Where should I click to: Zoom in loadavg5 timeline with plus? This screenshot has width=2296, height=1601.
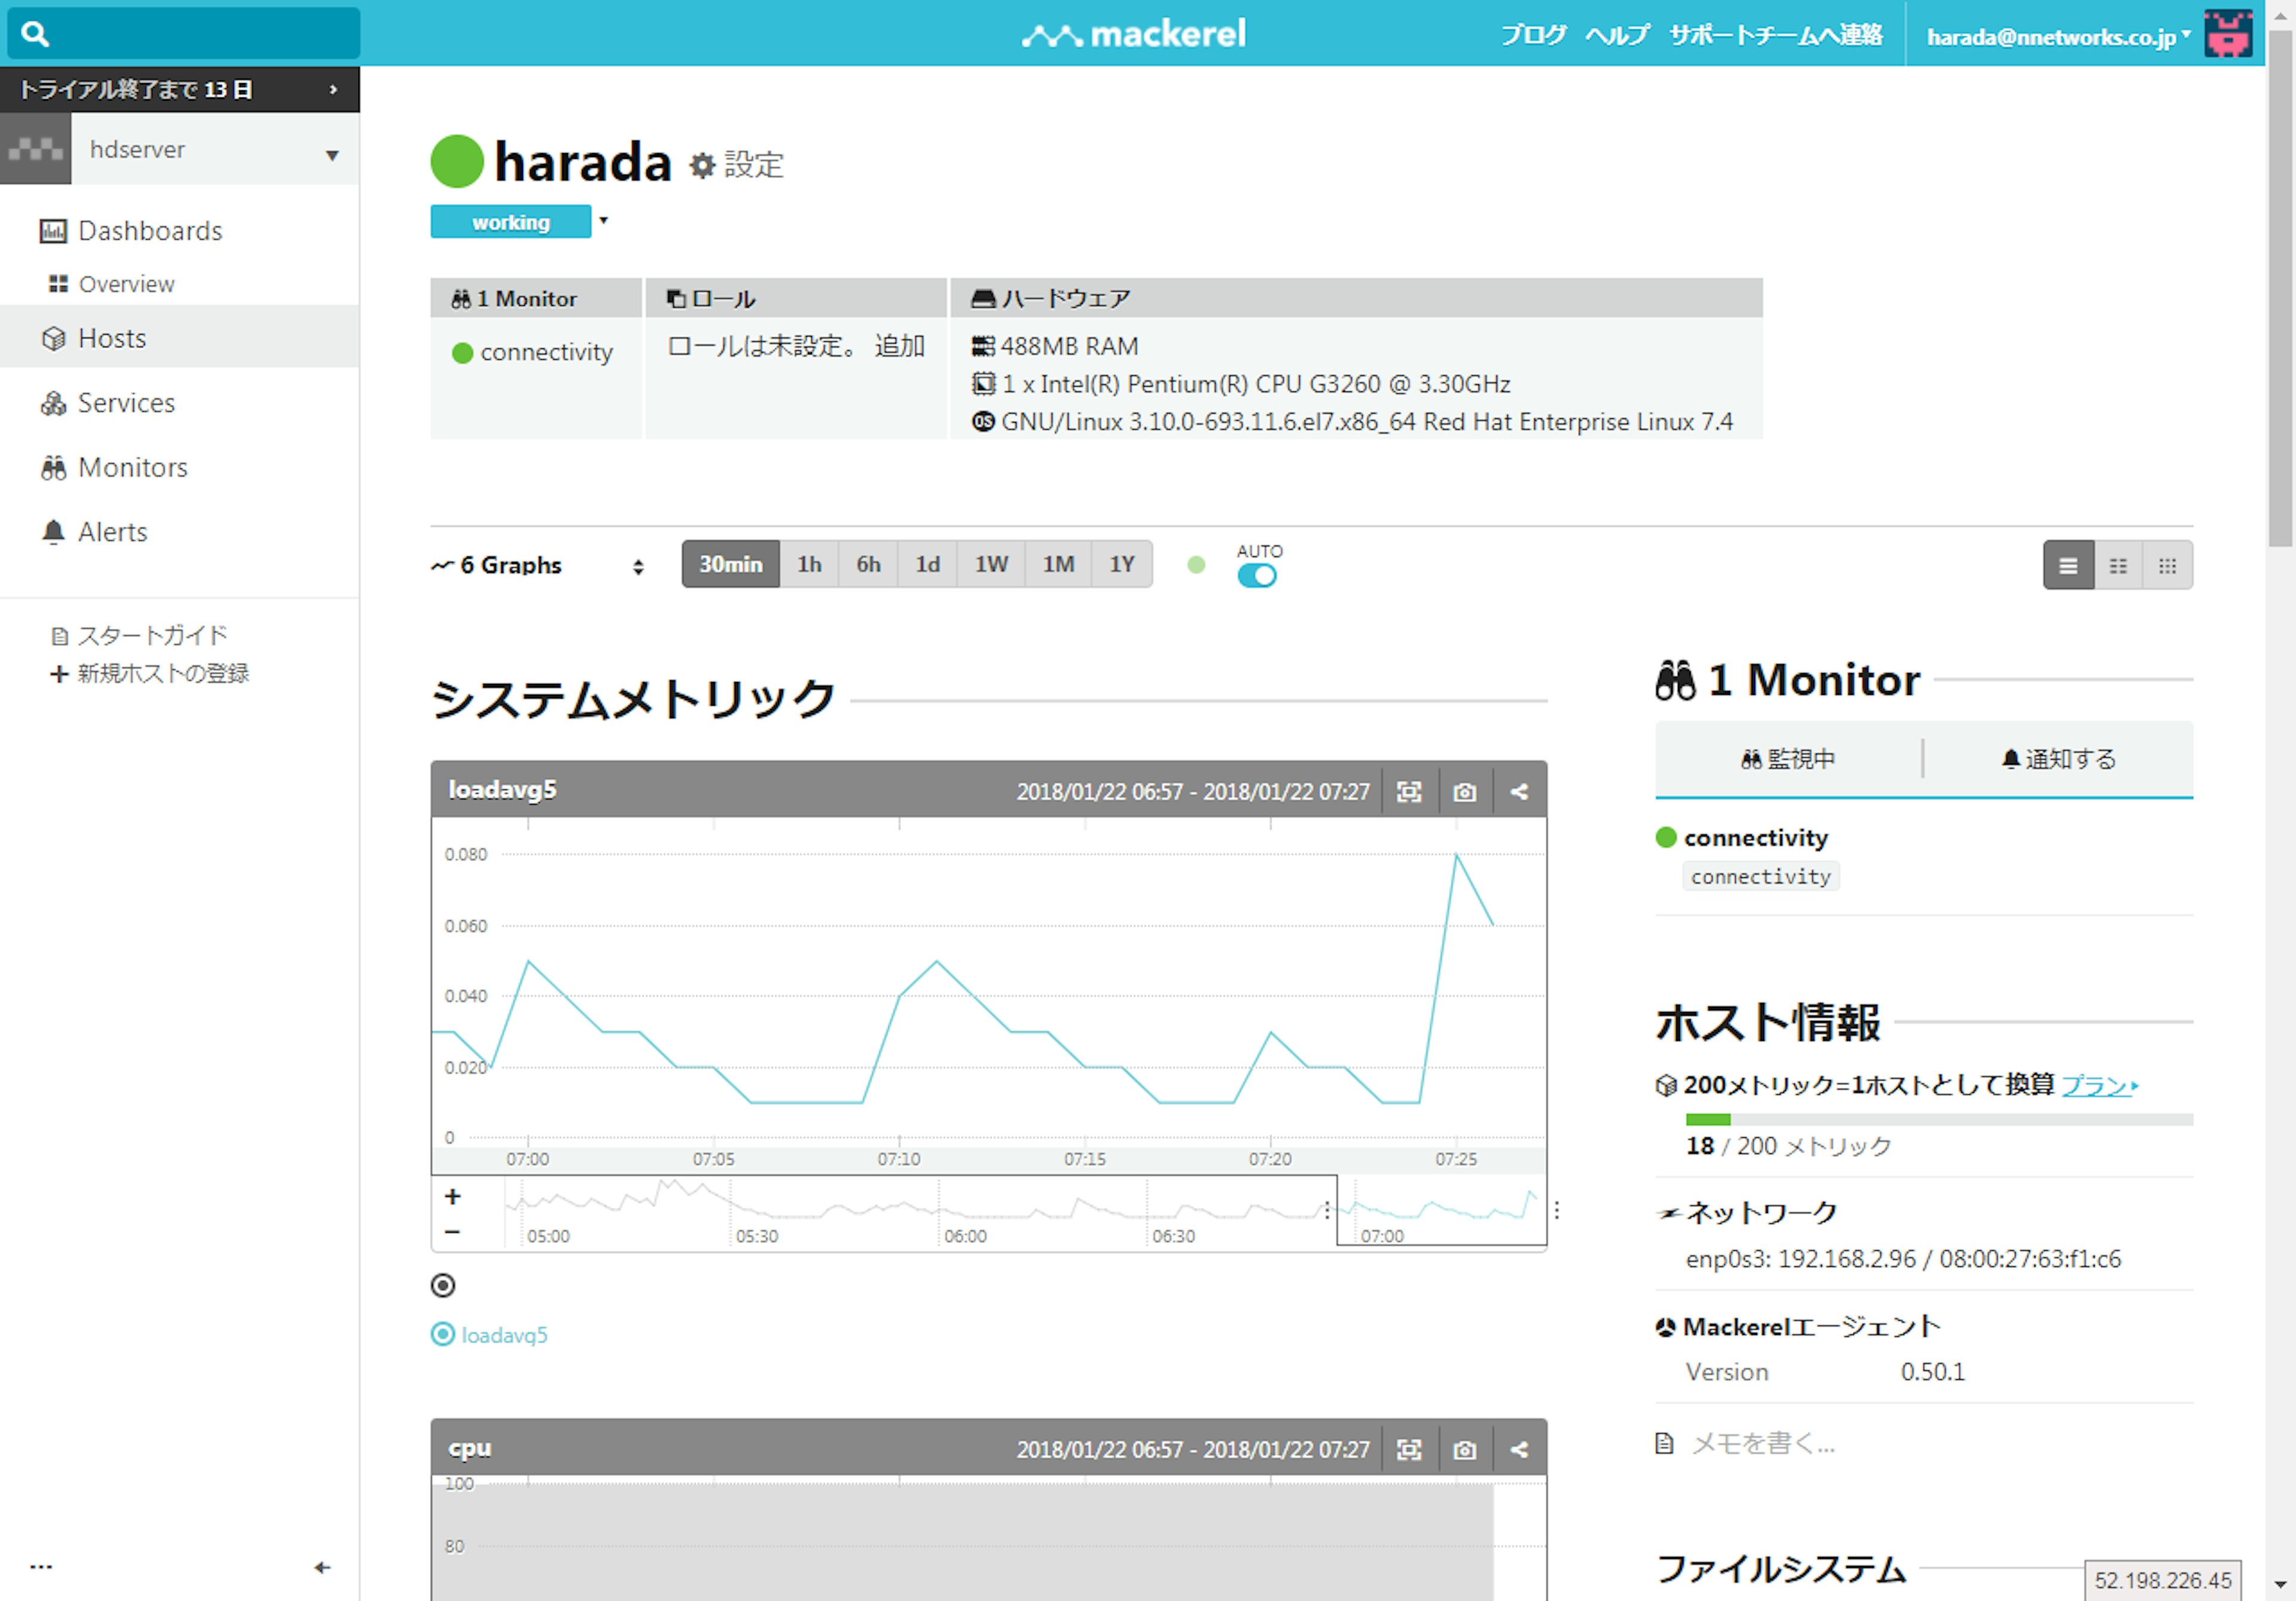(453, 1196)
